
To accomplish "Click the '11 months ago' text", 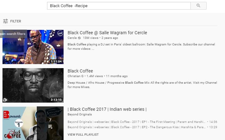I will [117, 76].
